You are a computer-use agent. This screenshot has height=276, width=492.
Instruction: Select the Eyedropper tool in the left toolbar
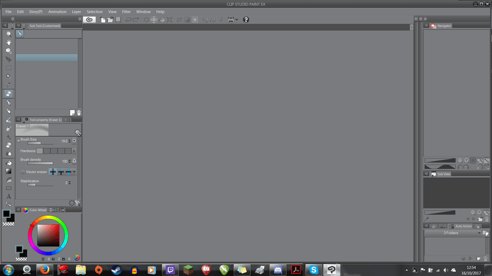tap(9, 84)
